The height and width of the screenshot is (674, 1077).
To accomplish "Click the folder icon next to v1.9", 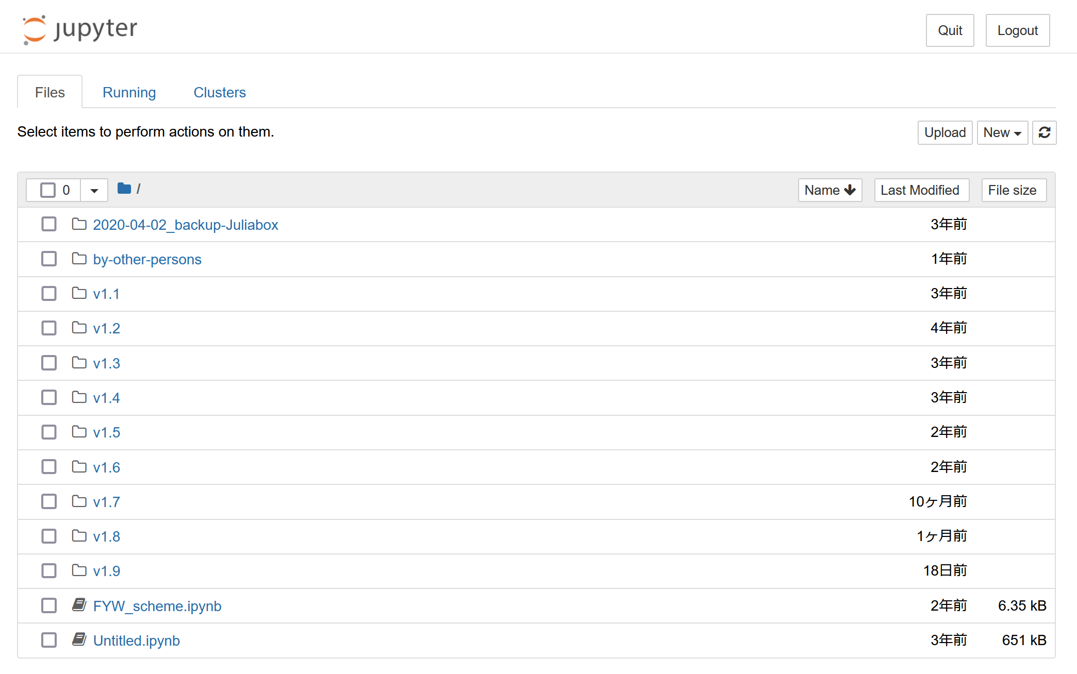I will tap(79, 570).
